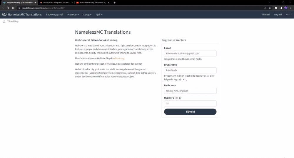The width and height of the screenshot is (294, 158).
Task: Open a new browser tab with plus
Action: click(115, 3)
